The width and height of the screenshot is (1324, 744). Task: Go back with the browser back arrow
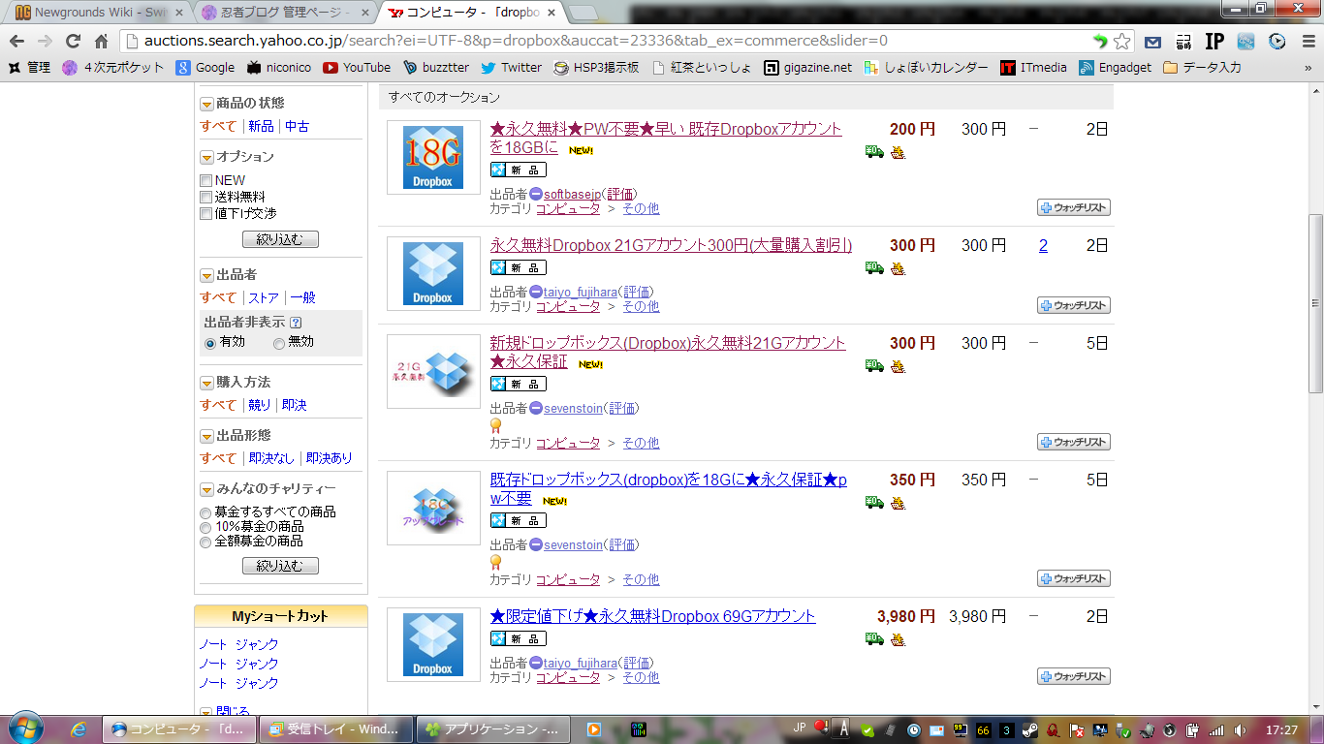17,41
